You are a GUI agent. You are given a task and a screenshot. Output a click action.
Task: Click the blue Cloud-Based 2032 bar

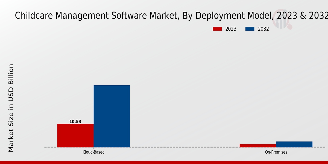pyautogui.click(x=112, y=116)
